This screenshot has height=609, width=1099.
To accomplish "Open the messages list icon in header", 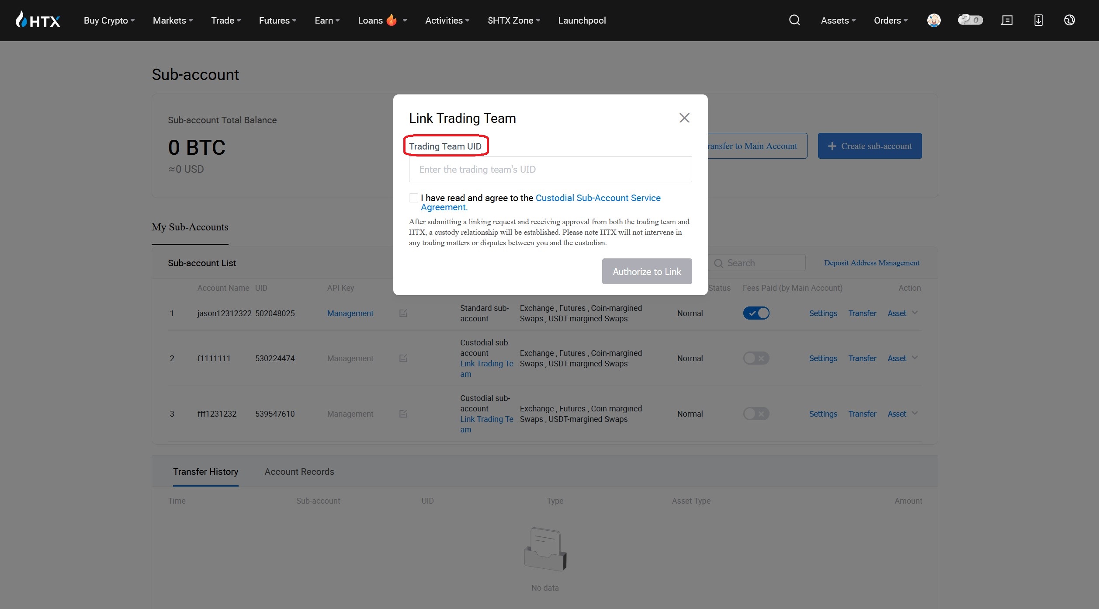I will click(x=1006, y=20).
